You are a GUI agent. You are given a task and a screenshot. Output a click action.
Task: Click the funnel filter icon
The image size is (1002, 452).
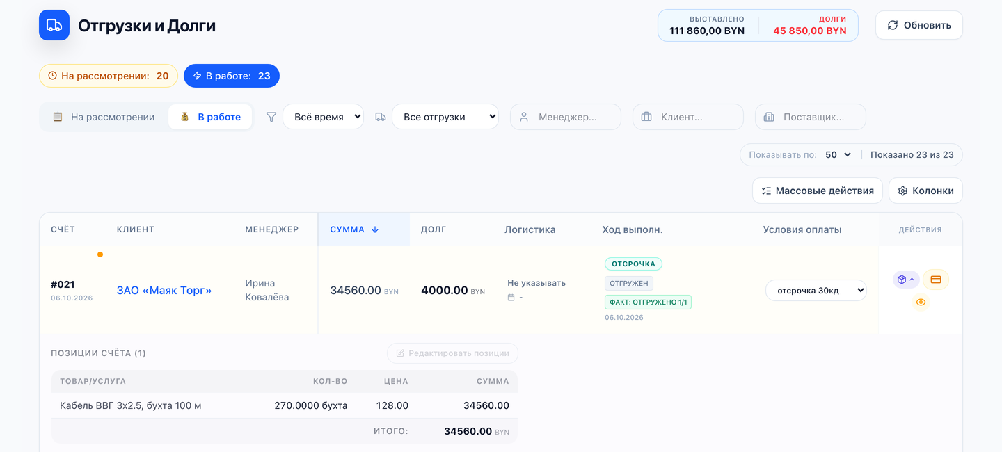(271, 117)
